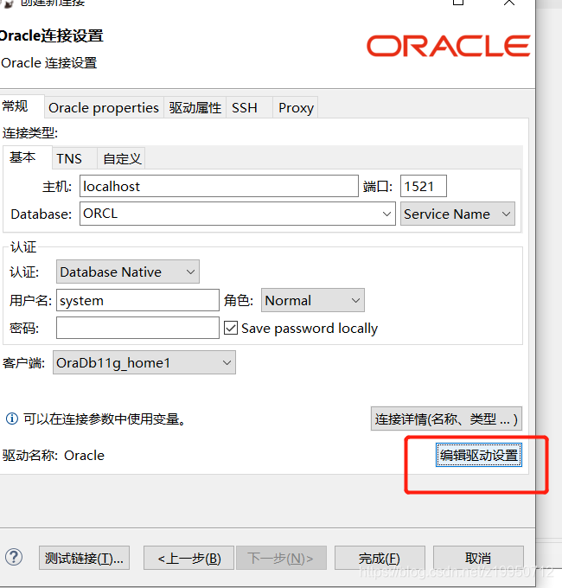Viewport: 562px width, 588px height.
Task: Click the help question mark icon
Action: point(14,557)
